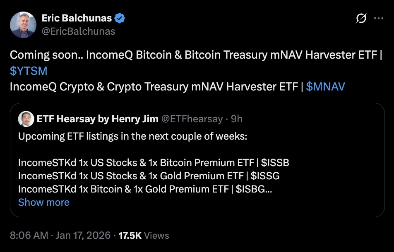Open quoted post at 'Upcoming ETF listings' text

click(132, 136)
